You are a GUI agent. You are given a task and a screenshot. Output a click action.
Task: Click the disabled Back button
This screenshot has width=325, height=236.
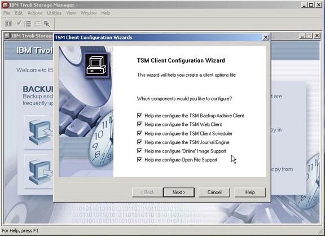point(147,192)
